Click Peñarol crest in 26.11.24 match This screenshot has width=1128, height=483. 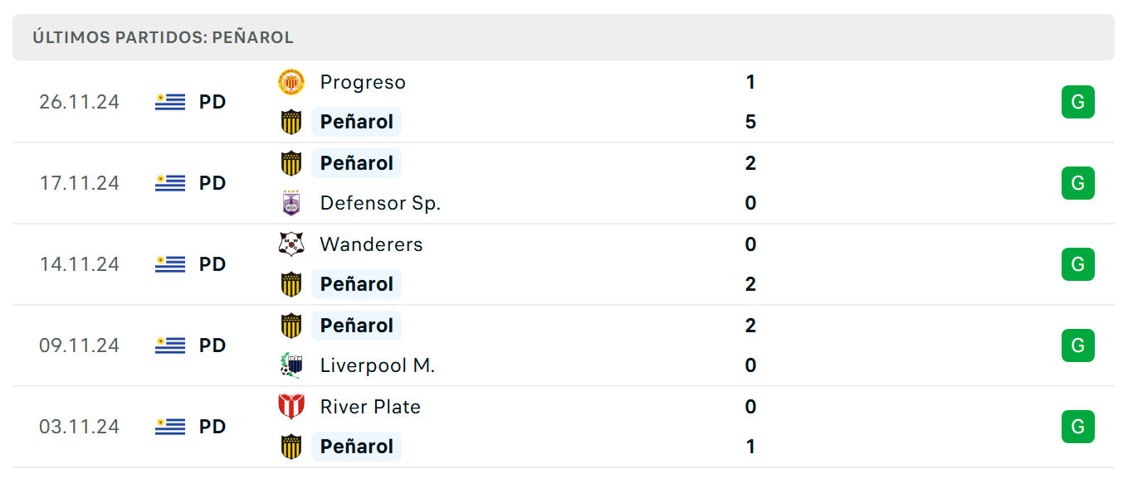[x=291, y=122]
